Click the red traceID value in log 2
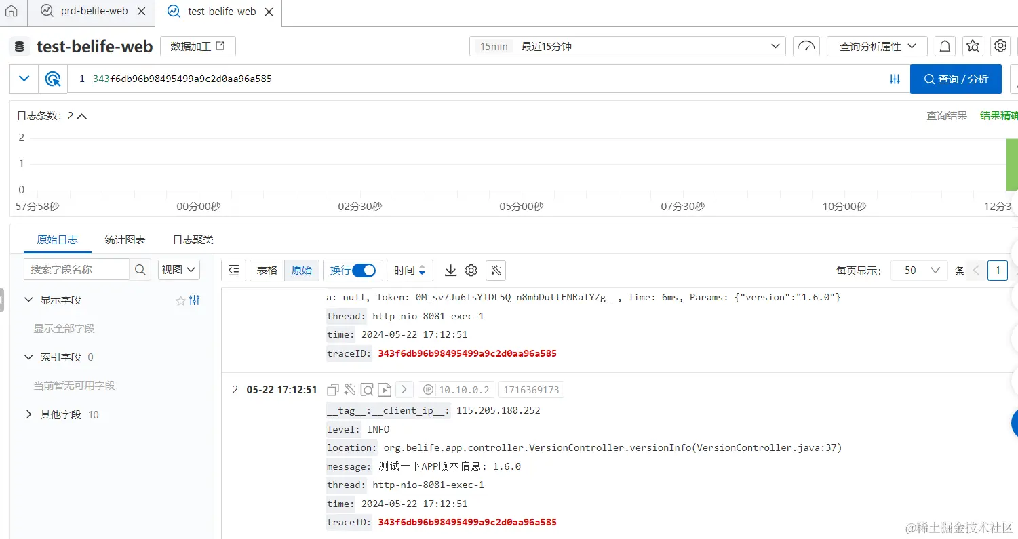The height and width of the screenshot is (539, 1018). (x=467, y=522)
